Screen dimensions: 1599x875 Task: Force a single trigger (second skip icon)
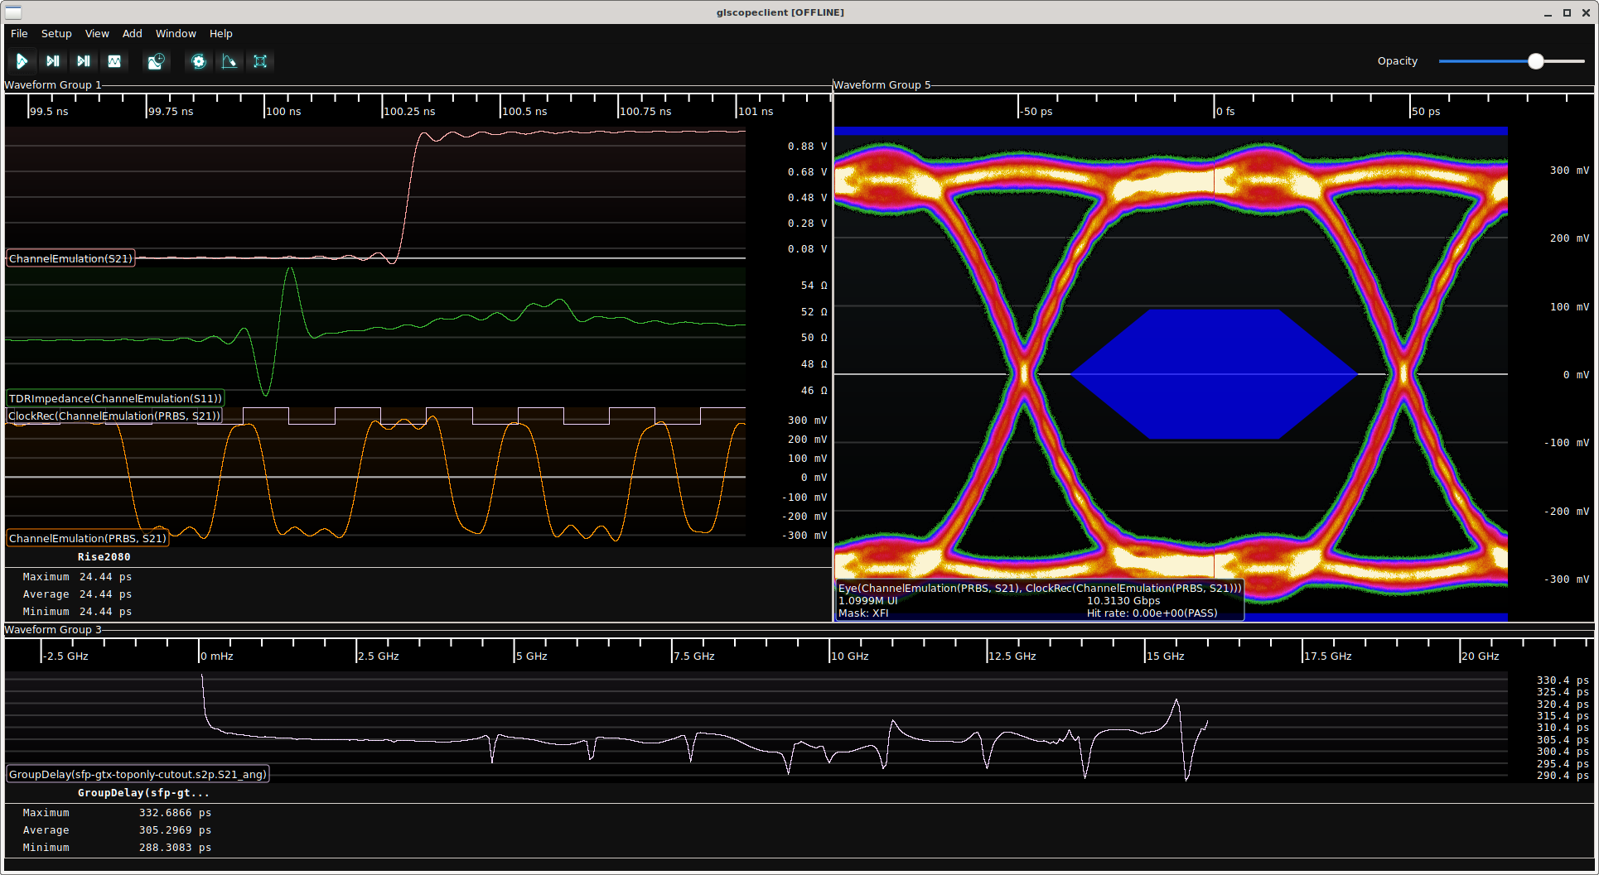[x=84, y=61]
